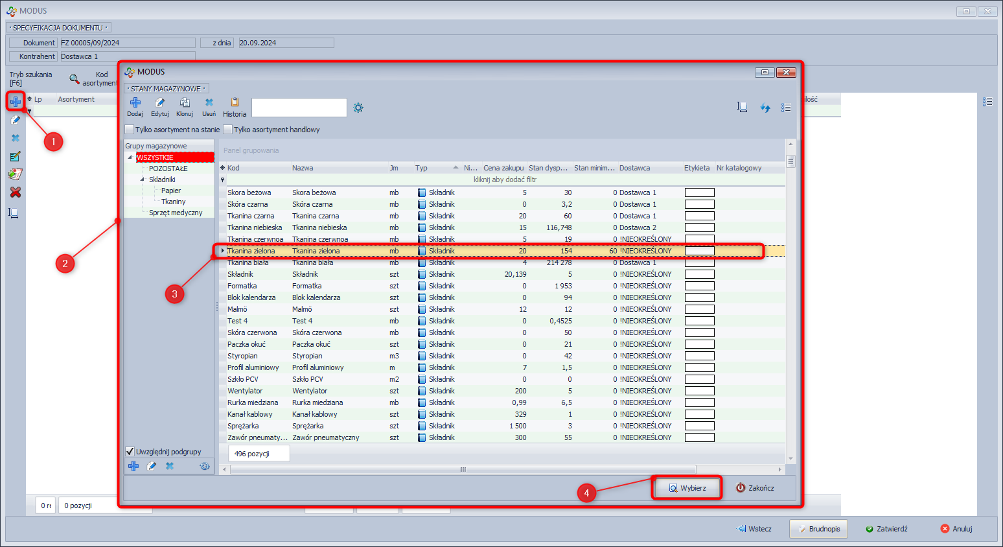Click the Etykieta swatch for Skora beżowa
The image size is (1003, 547).
(699, 192)
